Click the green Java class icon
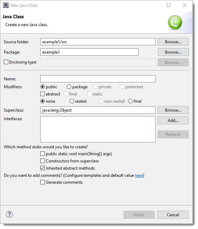The height and width of the screenshot is (229, 198). (x=175, y=23)
